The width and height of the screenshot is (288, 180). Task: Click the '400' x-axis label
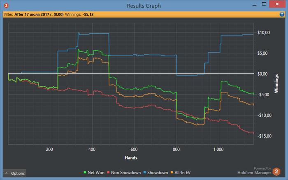[92, 149]
